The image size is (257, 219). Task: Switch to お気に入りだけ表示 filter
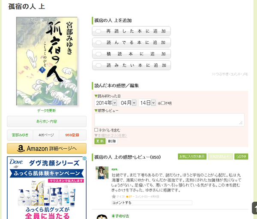pos(192,157)
